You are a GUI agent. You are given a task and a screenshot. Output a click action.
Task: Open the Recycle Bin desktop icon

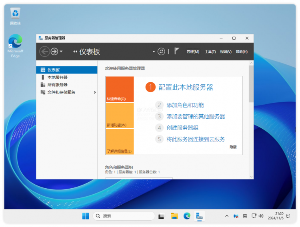click(x=15, y=16)
